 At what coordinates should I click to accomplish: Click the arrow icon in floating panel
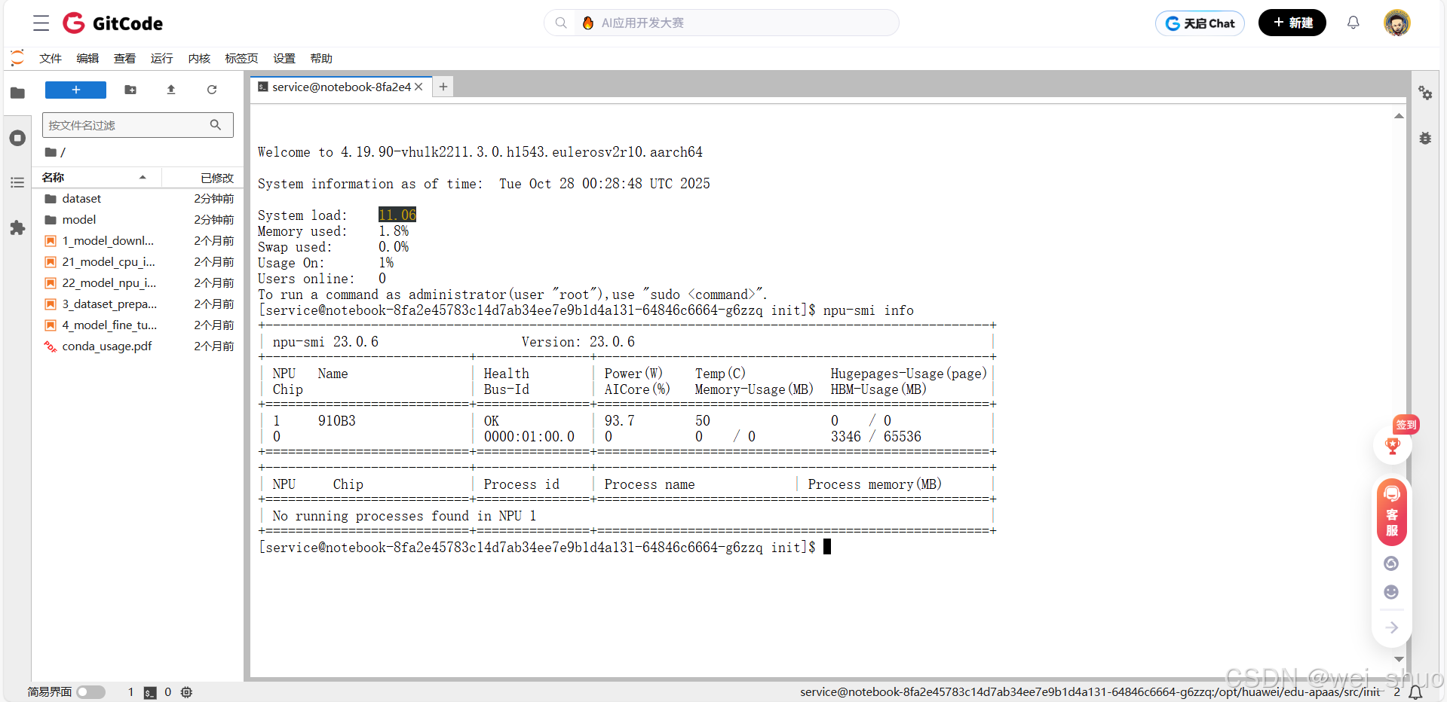pyautogui.click(x=1392, y=627)
